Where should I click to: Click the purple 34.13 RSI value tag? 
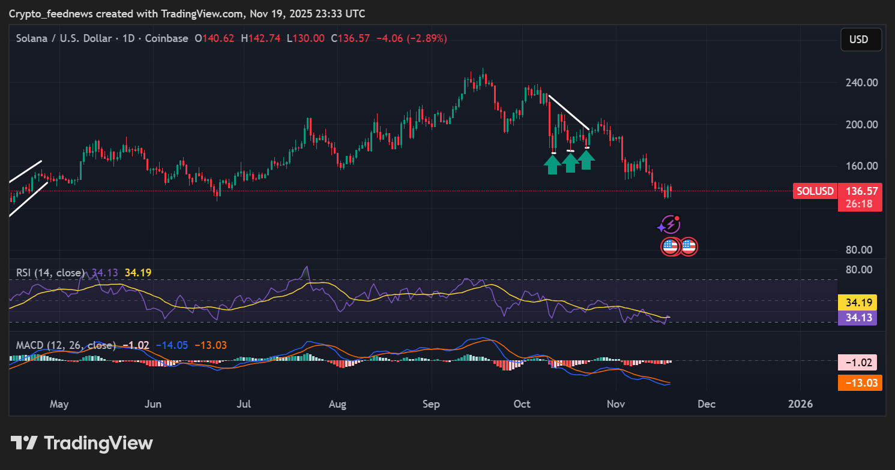click(861, 318)
